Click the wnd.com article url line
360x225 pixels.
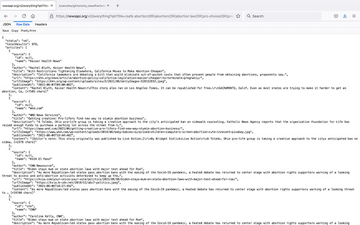point(98,128)
